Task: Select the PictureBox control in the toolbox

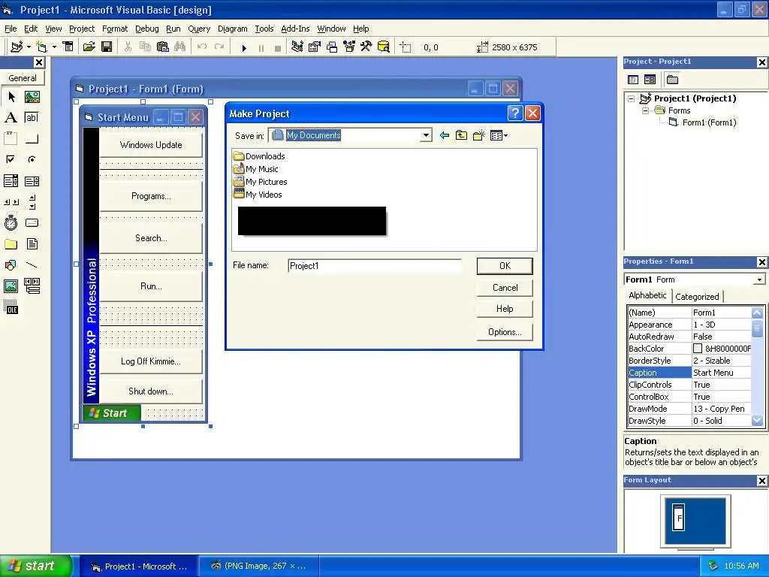Action: coord(32,97)
